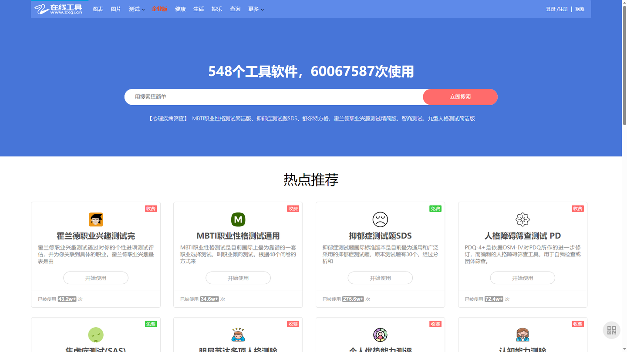Click the green MBTI 'M' icon
The width and height of the screenshot is (627, 352).
point(238,219)
